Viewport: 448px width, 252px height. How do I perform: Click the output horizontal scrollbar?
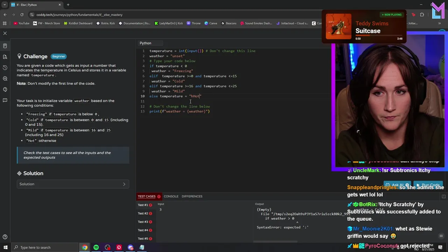275,241
